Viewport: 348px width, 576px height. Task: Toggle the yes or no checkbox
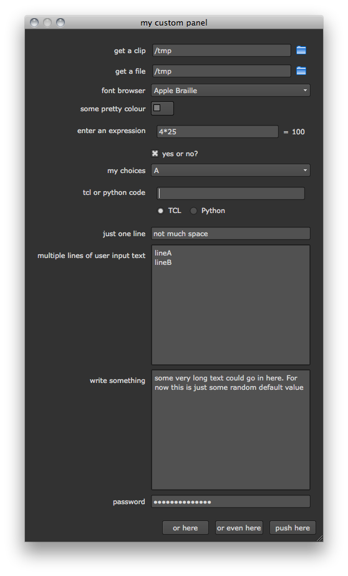[x=155, y=154]
